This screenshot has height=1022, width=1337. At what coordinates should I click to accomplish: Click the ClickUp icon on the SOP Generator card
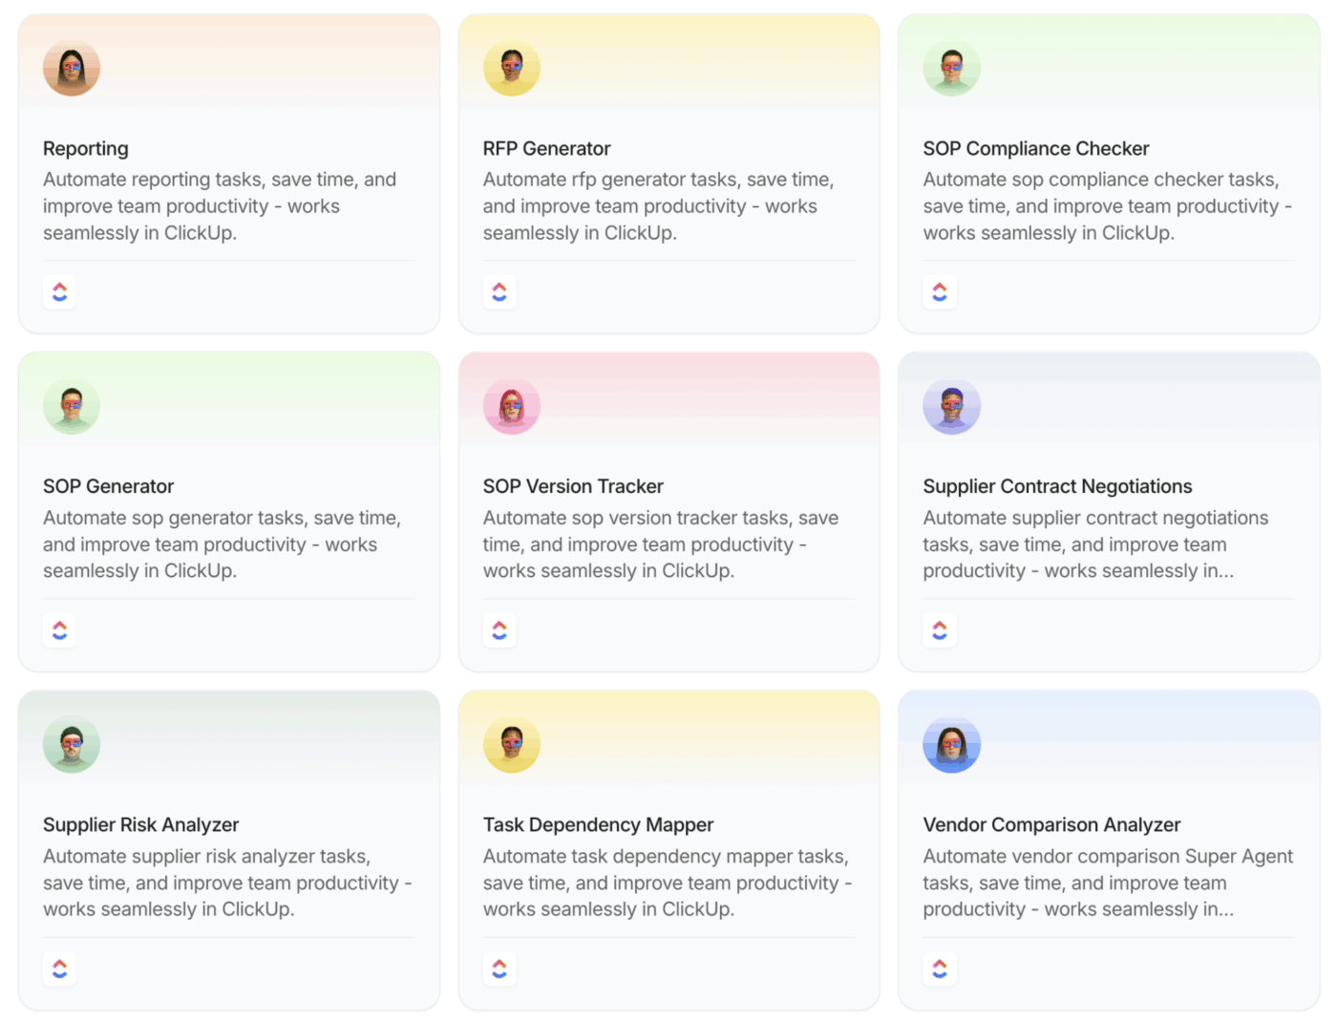coord(59,629)
